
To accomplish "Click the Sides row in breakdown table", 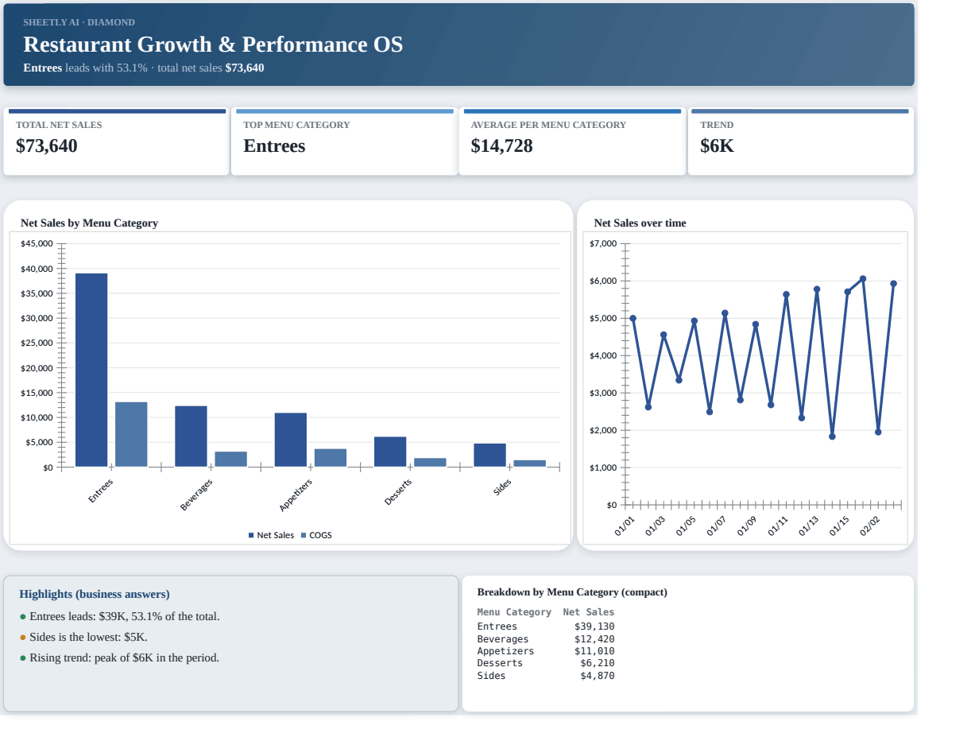I will 546,676.
